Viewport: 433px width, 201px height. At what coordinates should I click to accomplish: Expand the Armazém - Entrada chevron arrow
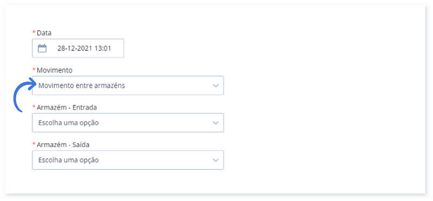[x=215, y=123]
